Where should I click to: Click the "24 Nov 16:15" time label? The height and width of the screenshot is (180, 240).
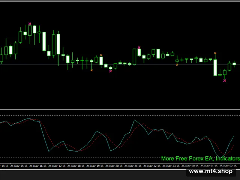[38, 166]
